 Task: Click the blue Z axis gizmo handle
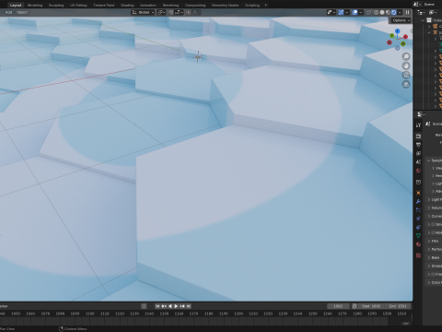pos(398,31)
